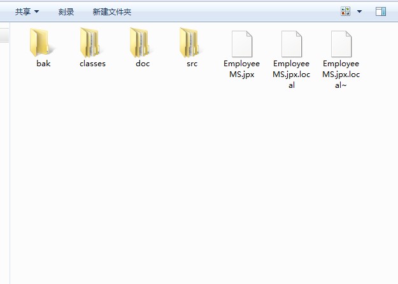Open the view options dropdown arrow
The image size is (398, 284).
(359, 11)
